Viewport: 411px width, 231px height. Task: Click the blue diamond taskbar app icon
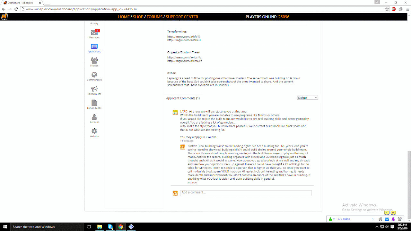pyautogui.click(x=131, y=227)
